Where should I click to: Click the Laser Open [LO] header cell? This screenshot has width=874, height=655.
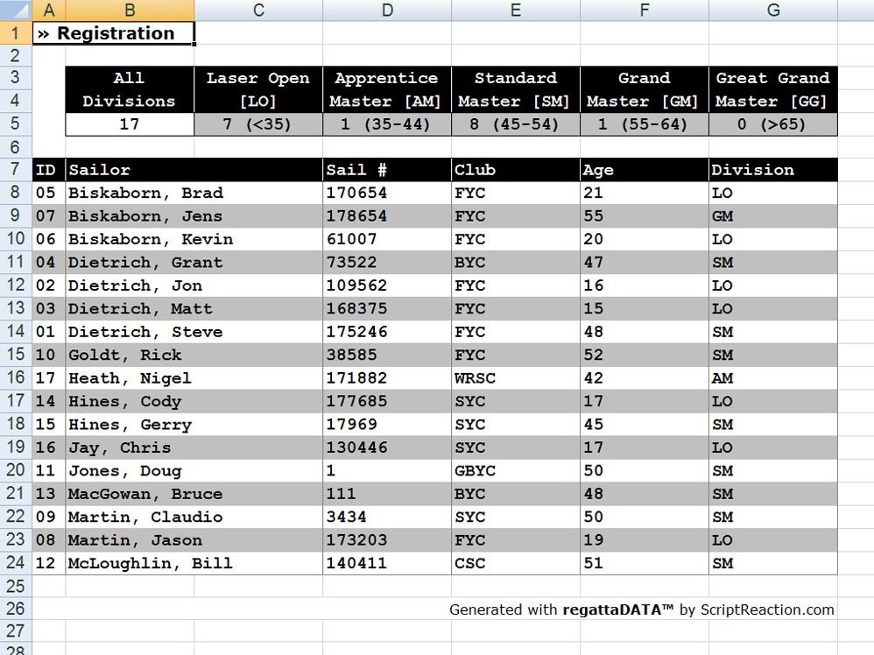pyautogui.click(x=258, y=89)
